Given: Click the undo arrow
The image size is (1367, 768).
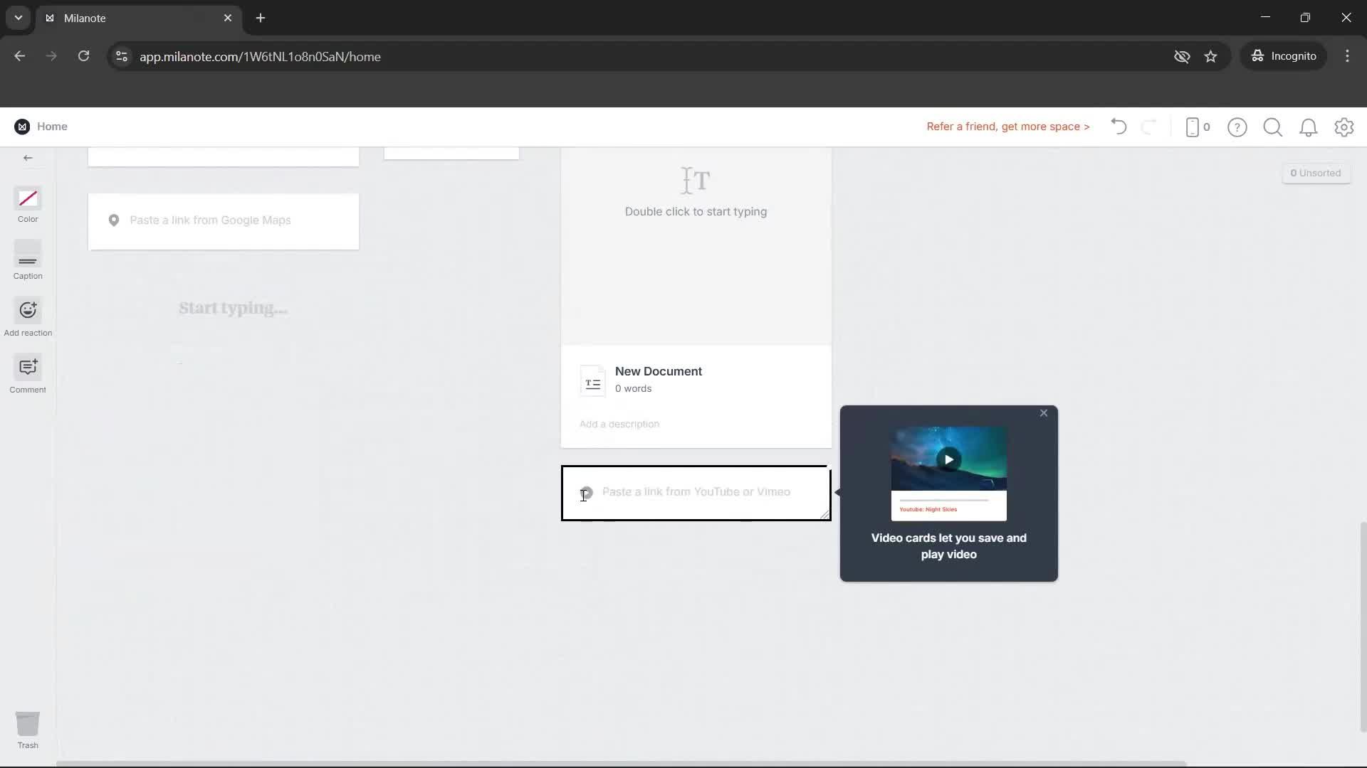Looking at the screenshot, I should click(x=1118, y=127).
